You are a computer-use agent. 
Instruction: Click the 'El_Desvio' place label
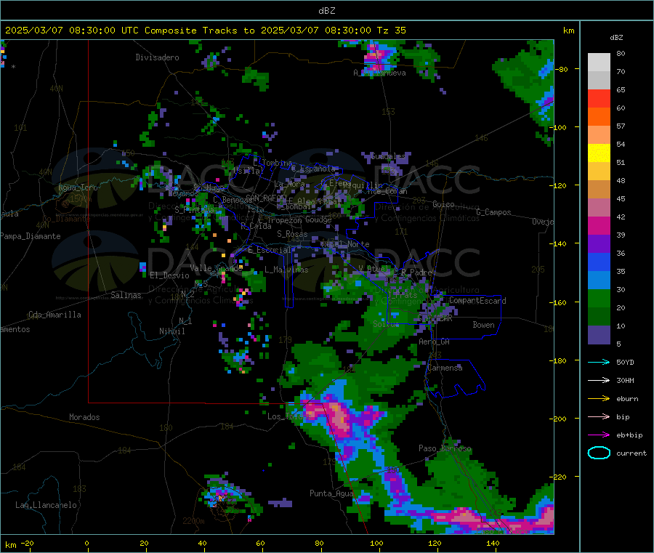tap(169, 275)
